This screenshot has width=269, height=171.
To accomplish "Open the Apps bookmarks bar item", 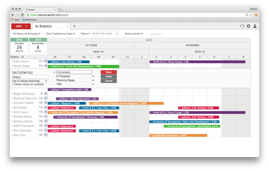I will tap(15, 20).
